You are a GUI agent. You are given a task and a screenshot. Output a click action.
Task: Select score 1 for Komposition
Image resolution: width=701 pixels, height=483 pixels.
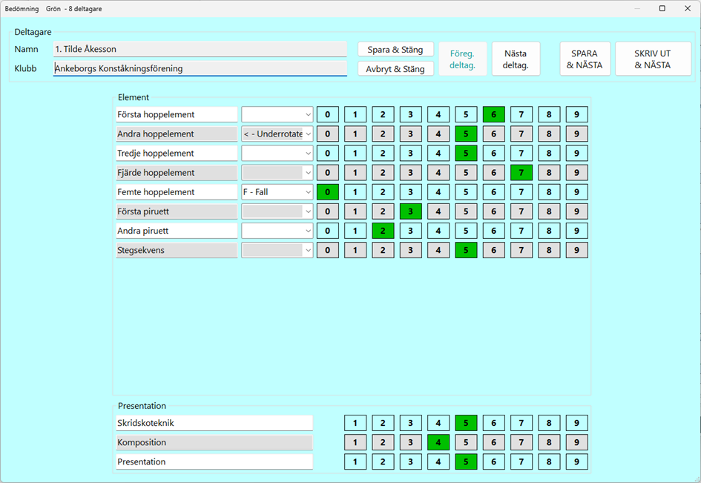click(355, 442)
